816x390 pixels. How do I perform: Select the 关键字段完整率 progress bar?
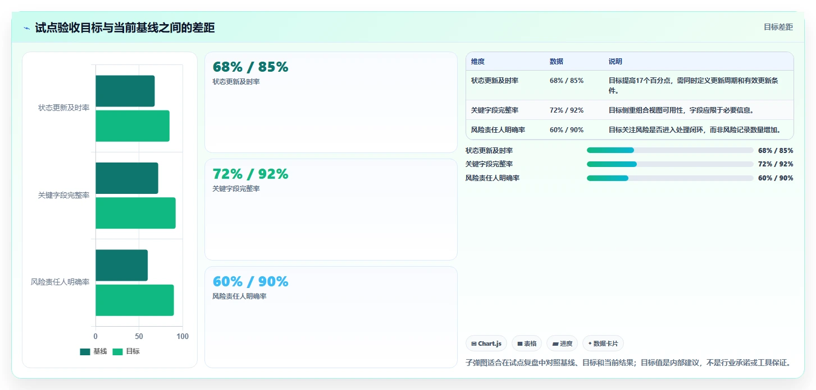pos(670,164)
